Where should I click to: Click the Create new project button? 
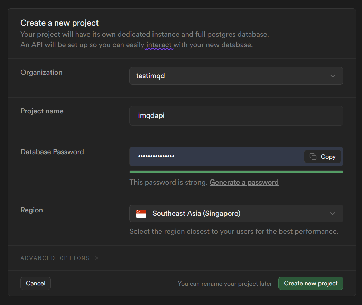(x=310, y=283)
